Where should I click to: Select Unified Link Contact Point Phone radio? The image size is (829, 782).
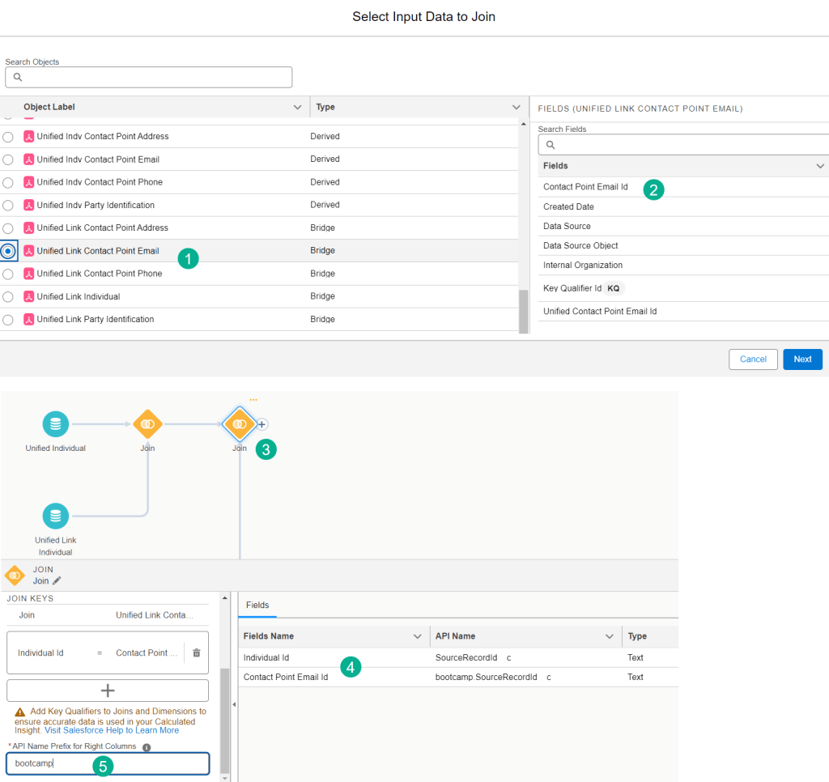8,274
